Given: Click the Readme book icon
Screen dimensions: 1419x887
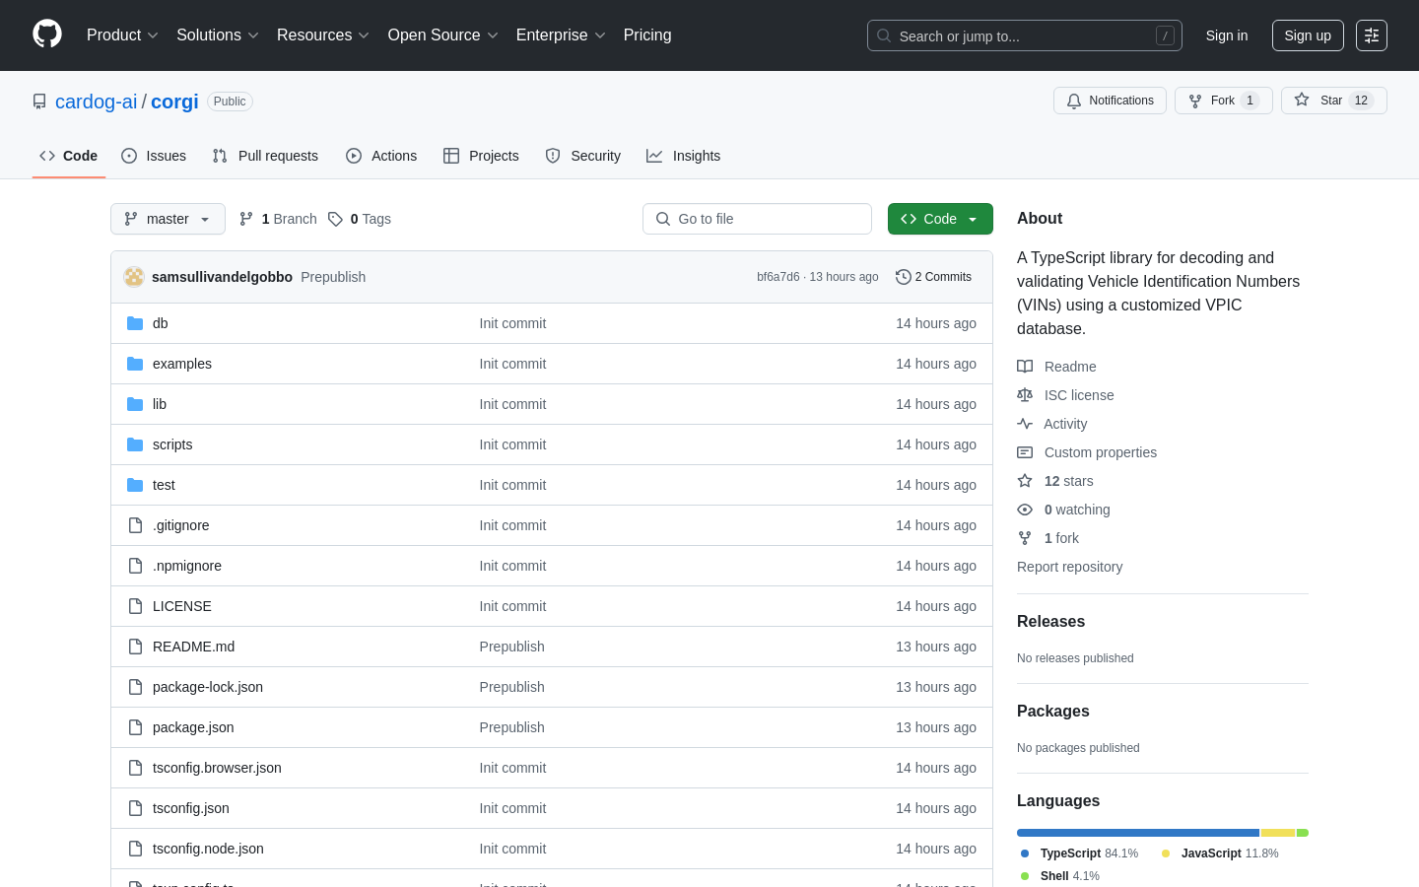Looking at the screenshot, I should 1025,367.
